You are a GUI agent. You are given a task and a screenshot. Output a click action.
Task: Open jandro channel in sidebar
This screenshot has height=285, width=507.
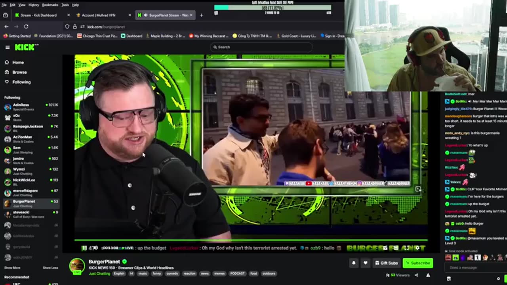[x=31, y=160]
